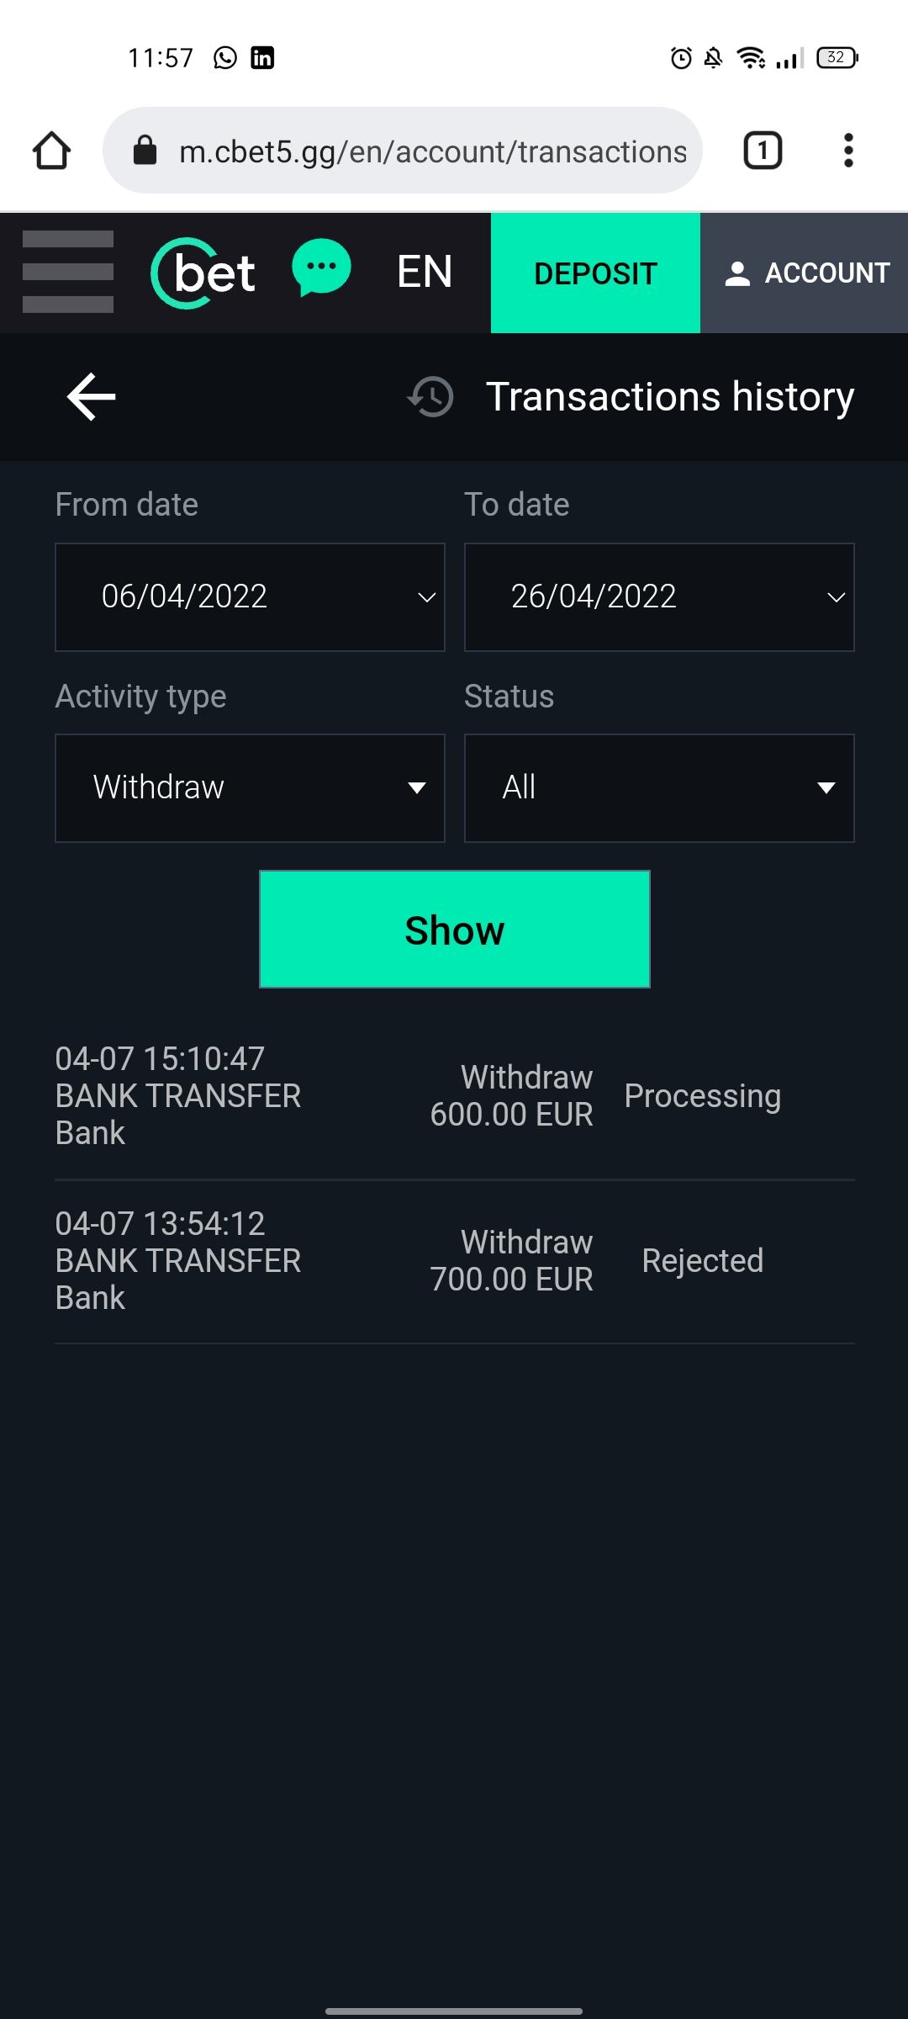Tap the browser home icon

51,151
